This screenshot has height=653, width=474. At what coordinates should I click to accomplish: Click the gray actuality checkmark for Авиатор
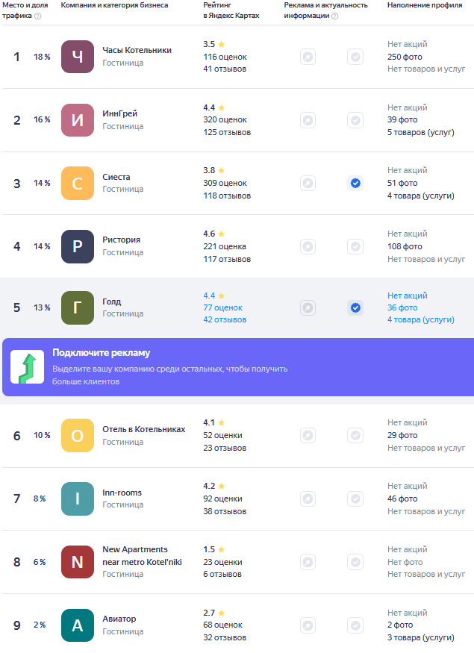coord(355,625)
